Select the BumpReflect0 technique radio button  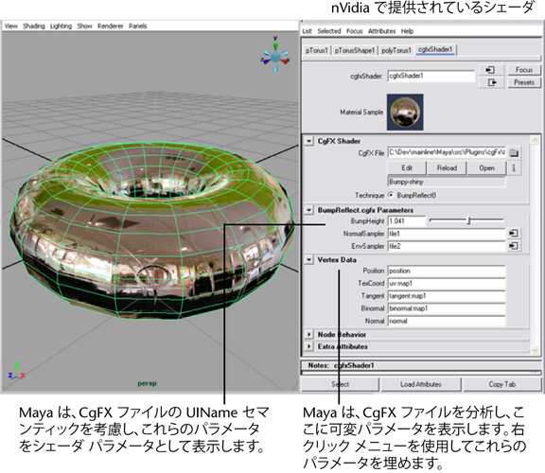click(391, 195)
